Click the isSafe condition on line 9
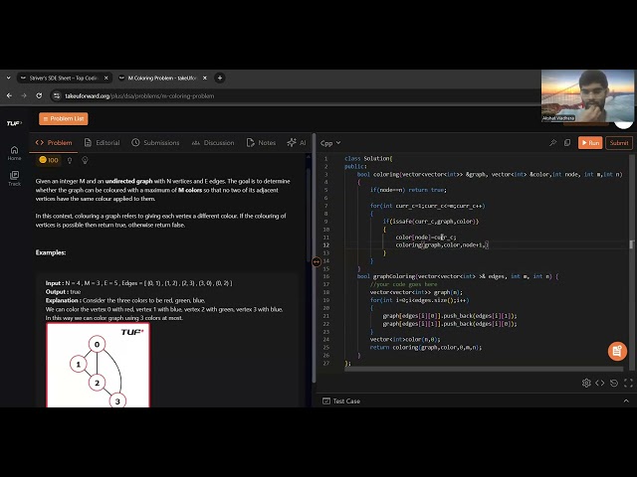 tap(431, 222)
